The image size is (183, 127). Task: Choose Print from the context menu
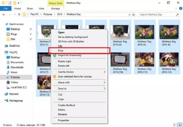pos(61,51)
